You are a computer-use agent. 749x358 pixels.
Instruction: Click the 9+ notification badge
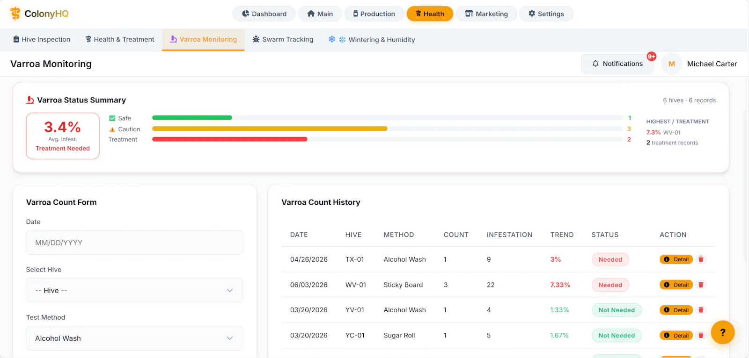click(x=651, y=57)
